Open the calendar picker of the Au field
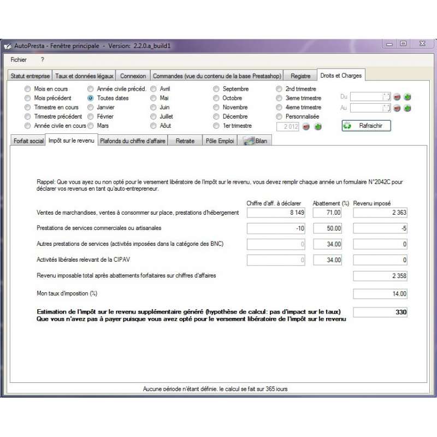 tap(387, 108)
